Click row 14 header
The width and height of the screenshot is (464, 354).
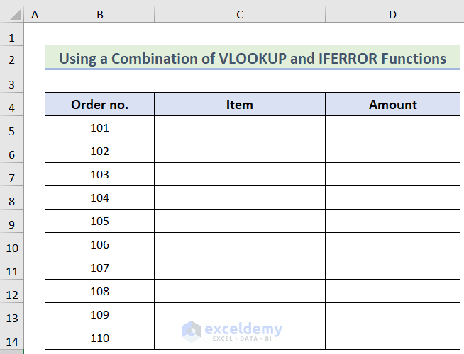coord(11,341)
